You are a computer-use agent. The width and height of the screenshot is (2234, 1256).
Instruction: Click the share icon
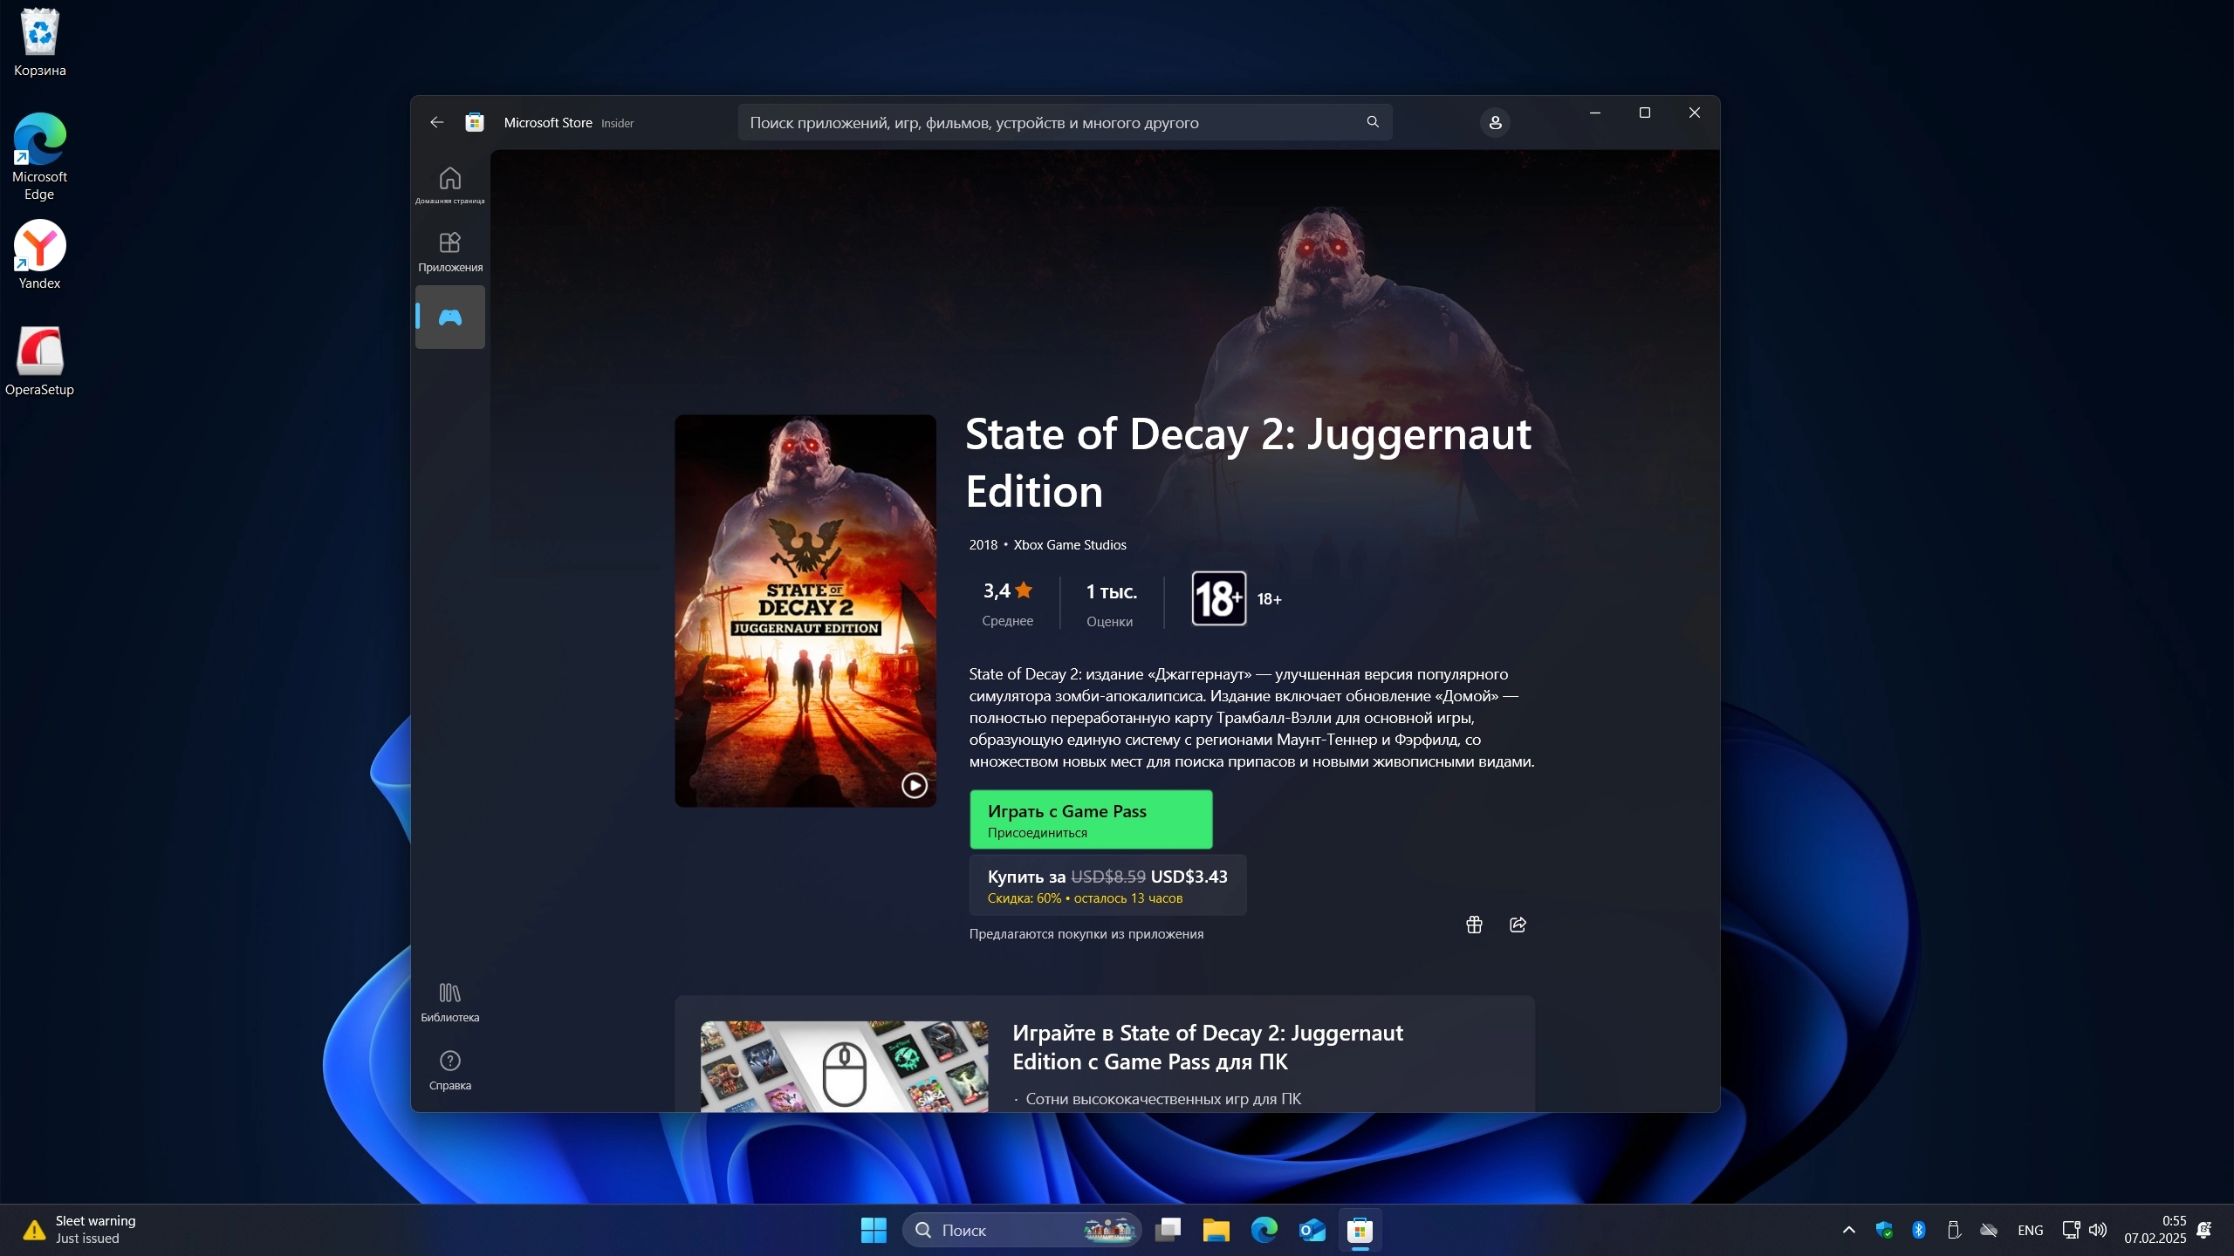point(1518,925)
